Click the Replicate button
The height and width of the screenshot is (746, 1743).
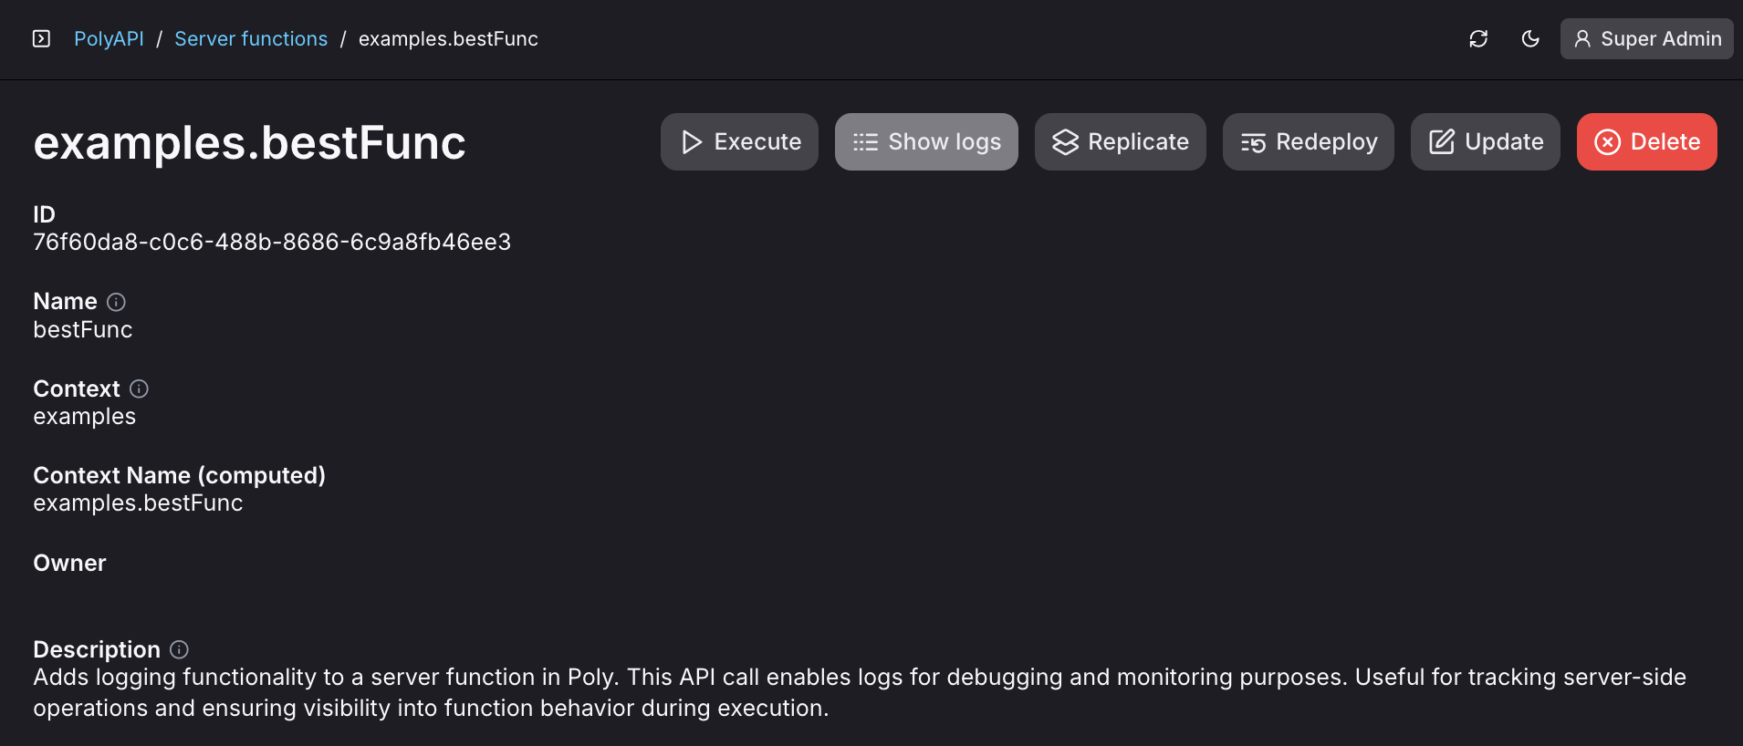(1120, 141)
